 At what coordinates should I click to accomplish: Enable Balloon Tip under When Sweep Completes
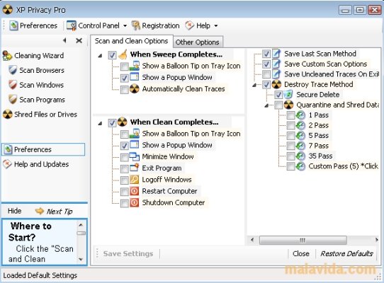(x=125, y=66)
